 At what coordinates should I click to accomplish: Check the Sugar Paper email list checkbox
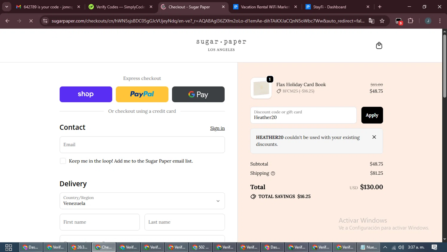[x=63, y=161]
